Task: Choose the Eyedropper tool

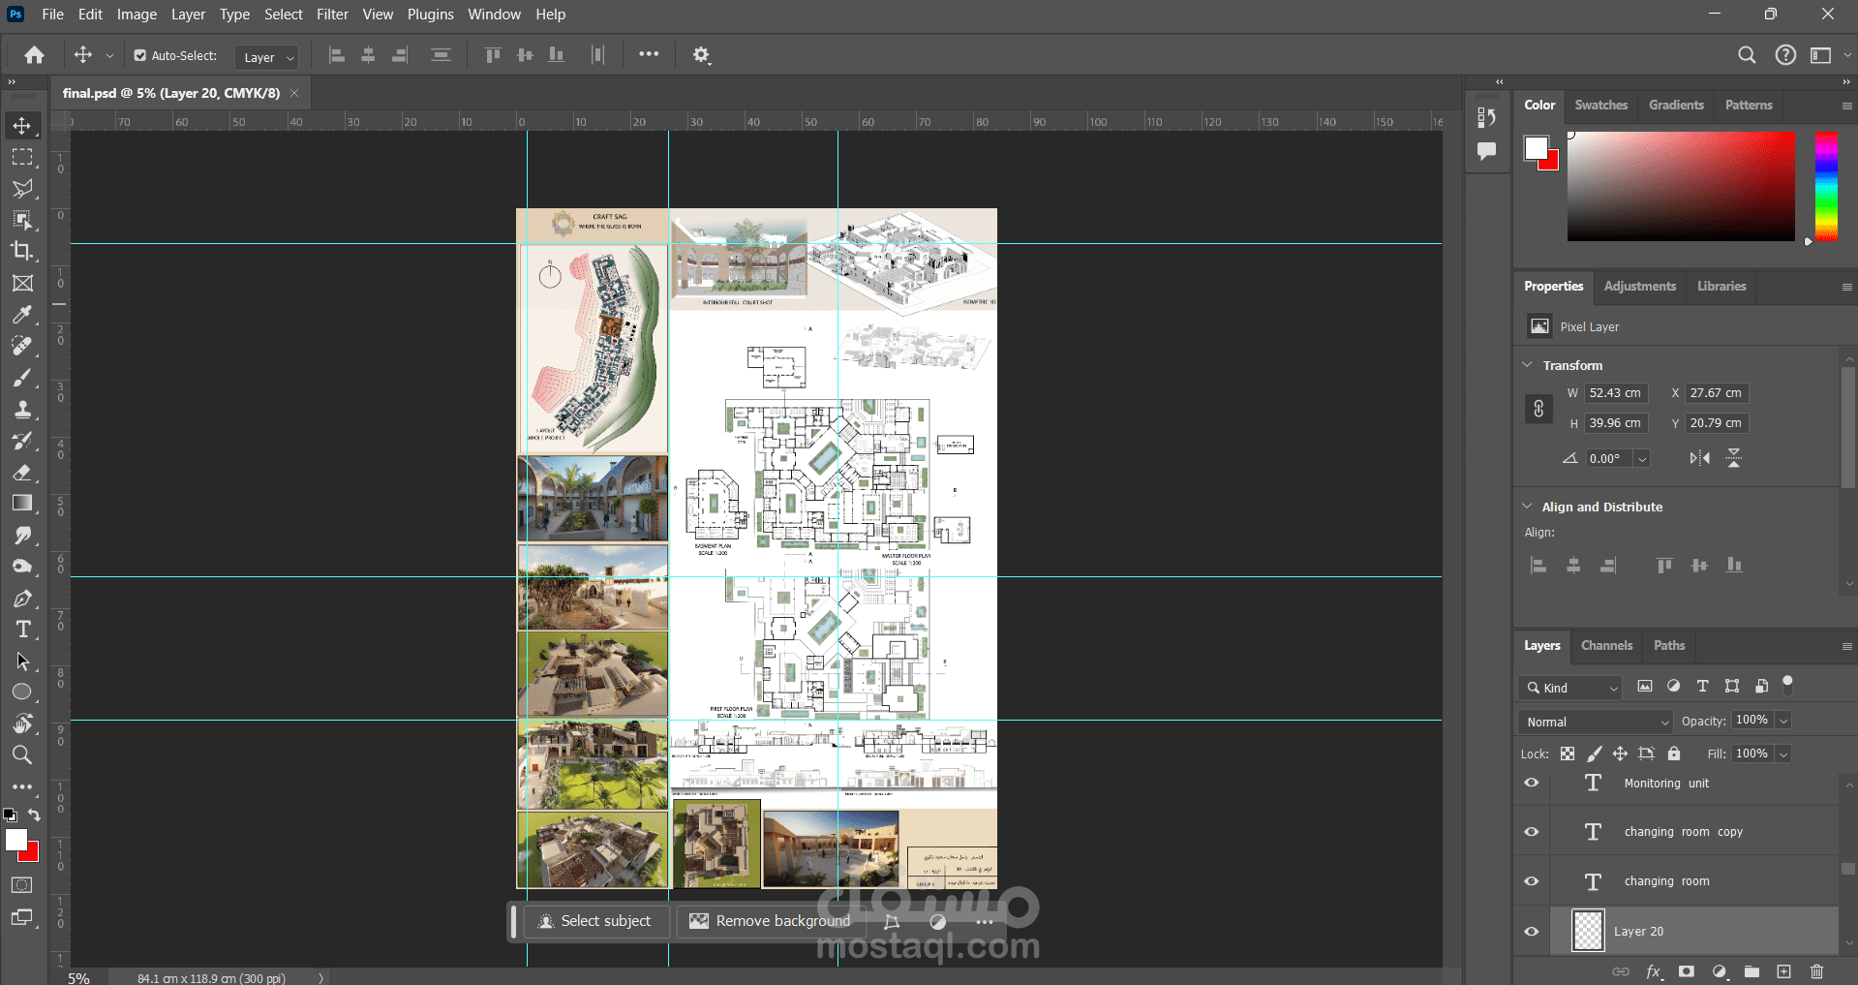Action: (x=22, y=315)
